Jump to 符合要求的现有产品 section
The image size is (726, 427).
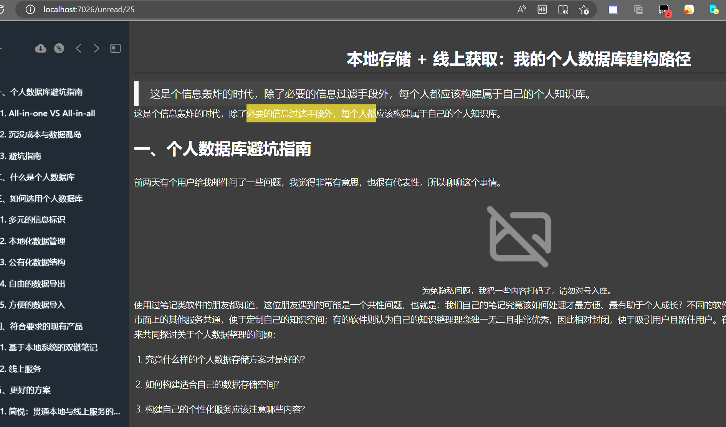(x=41, y=326)
